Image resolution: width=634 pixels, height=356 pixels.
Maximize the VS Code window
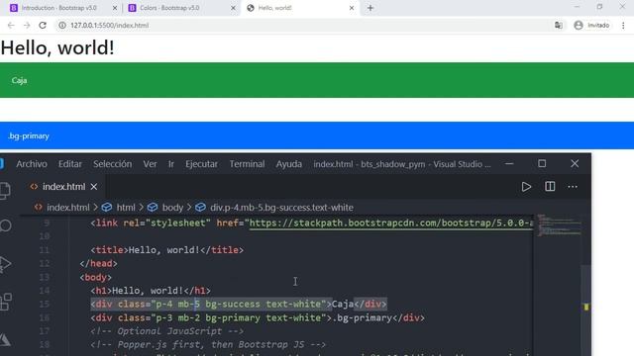[542, 163]
